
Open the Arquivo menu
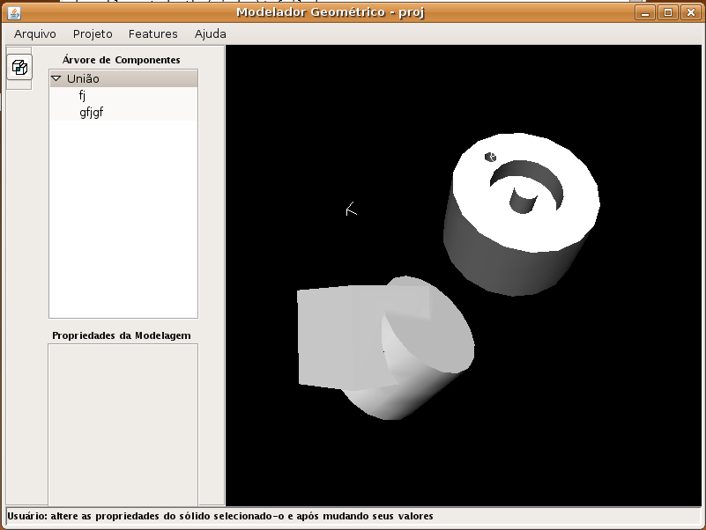click(35, 33)
